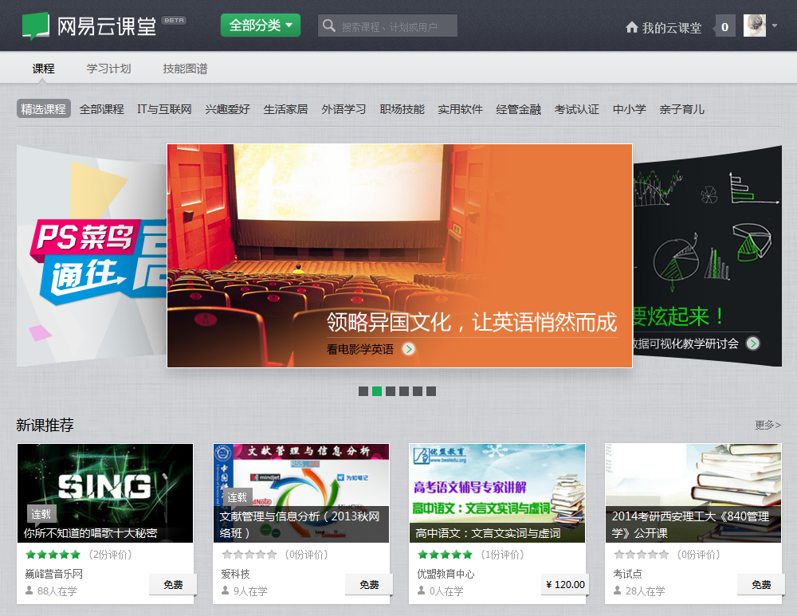Click the green NetEase Cloud Classroom logo
Image resolution: width=797 pixels, height=616 pixels.
point(36,26)
